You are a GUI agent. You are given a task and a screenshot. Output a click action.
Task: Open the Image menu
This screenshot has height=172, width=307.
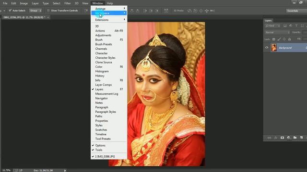tap(24, 3)
